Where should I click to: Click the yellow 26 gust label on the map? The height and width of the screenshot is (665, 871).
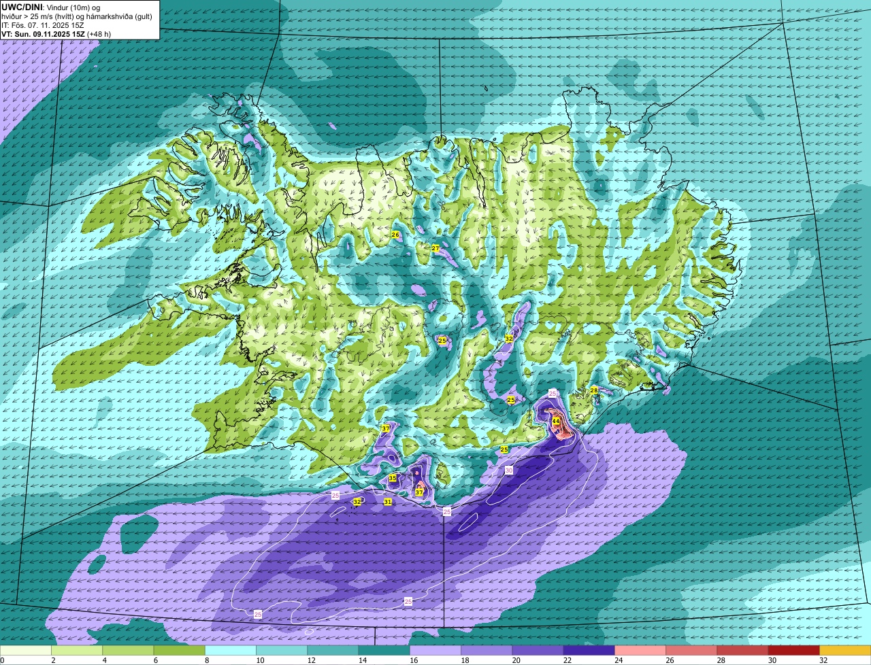pos(395,235)
